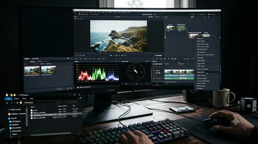Go up one folder in Explorer
This screenshot has height=144, width=258.
coord(17,103)
